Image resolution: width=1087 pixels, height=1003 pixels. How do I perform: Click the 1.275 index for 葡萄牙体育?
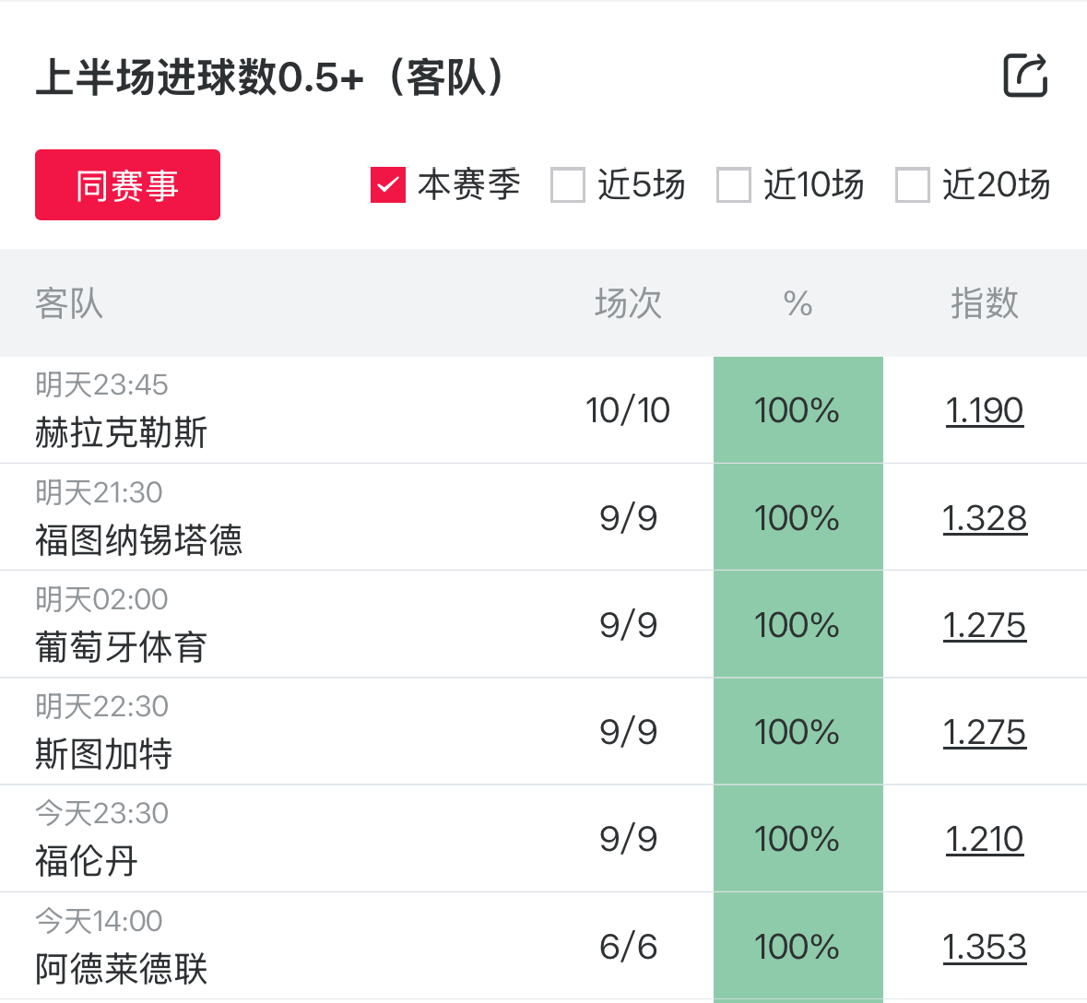pos(984,625)
